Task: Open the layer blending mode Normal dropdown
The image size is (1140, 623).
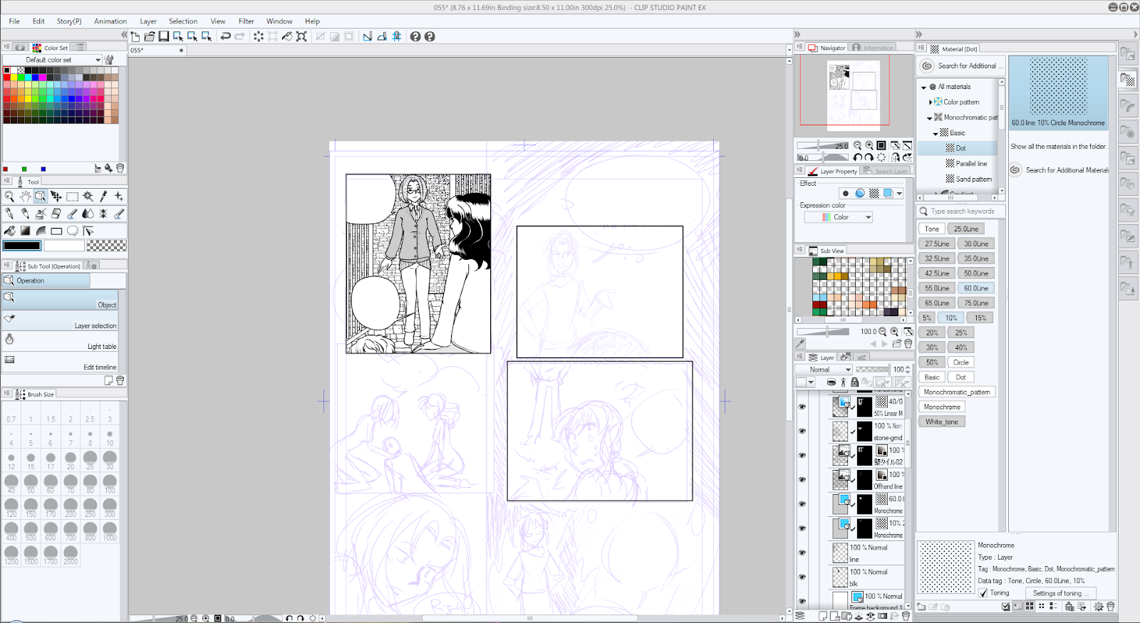Action: click(824, 370)
